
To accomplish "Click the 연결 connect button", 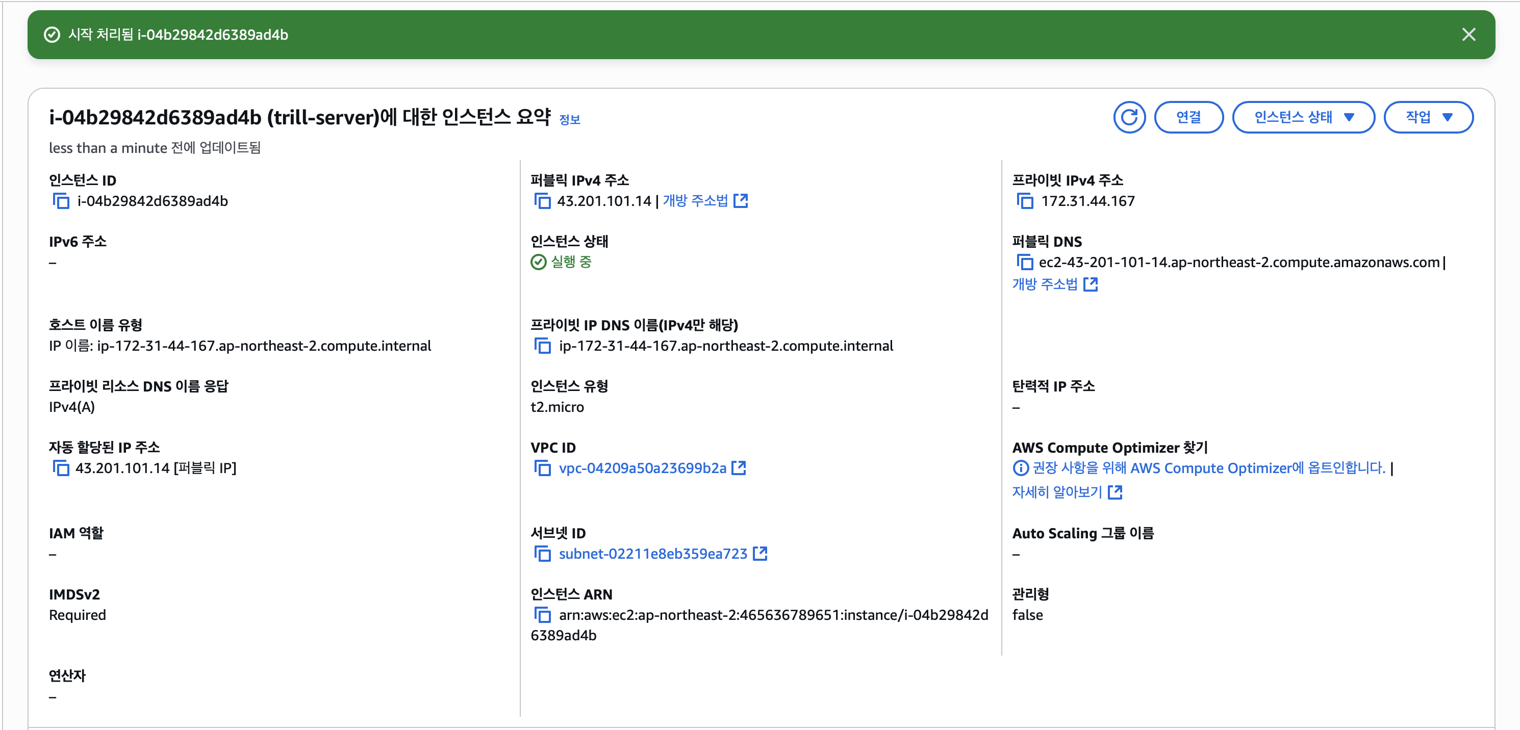I will [1188, 117].
